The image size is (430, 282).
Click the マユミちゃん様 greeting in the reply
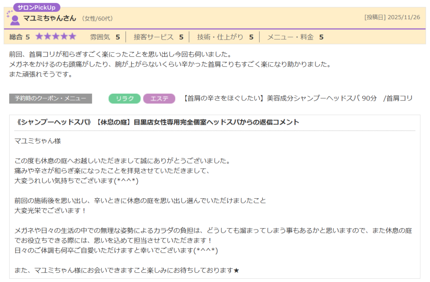pyautogui.click(x=38, y=141)
